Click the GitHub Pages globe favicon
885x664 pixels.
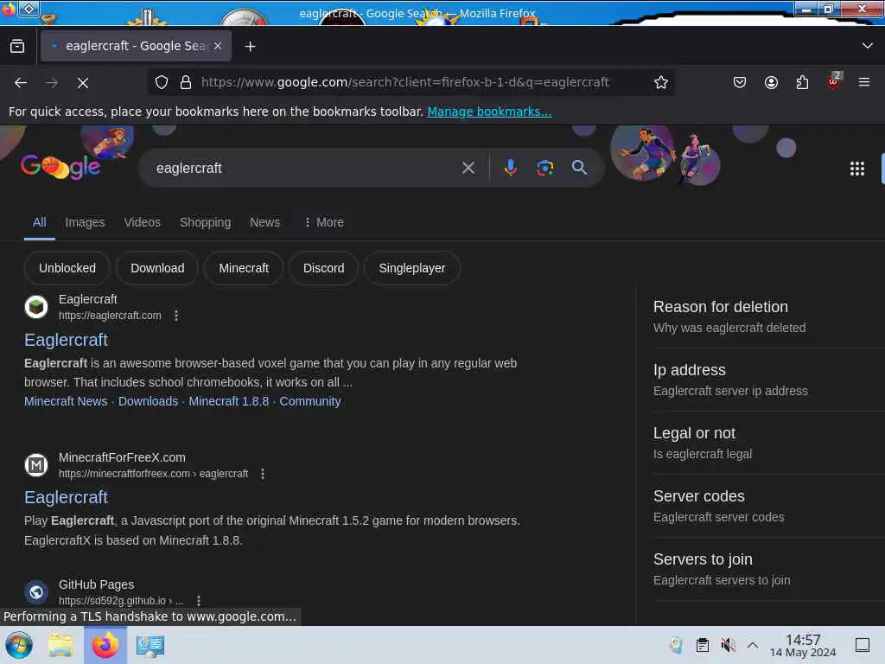pyautogui.click(x=36, y=592)
